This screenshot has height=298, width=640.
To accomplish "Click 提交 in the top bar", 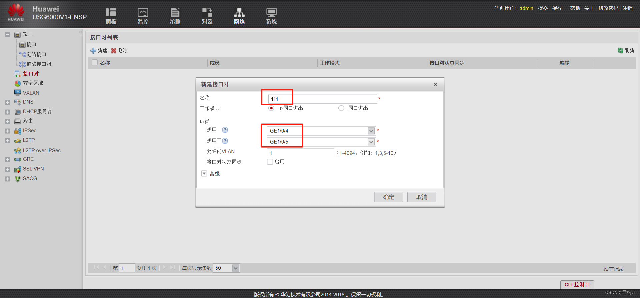I will coord(543,8).
